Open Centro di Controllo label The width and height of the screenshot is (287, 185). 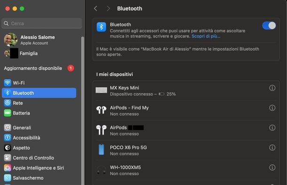click(x=33, y=158)
